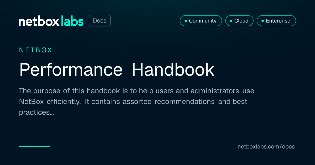
Task: Click the netbox labs logo
Action: 51,21
